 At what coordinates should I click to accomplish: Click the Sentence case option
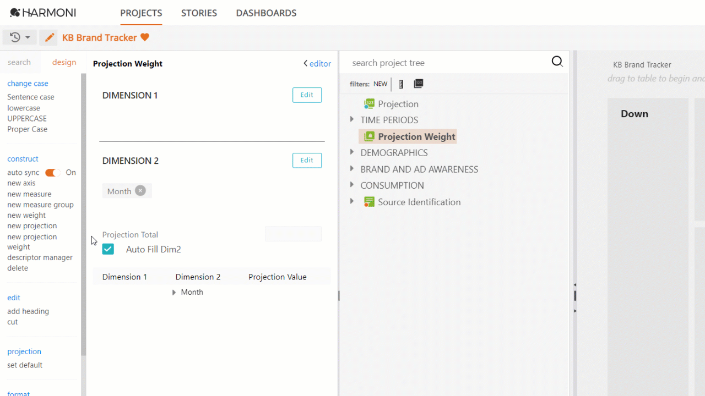tap(31, 97)
